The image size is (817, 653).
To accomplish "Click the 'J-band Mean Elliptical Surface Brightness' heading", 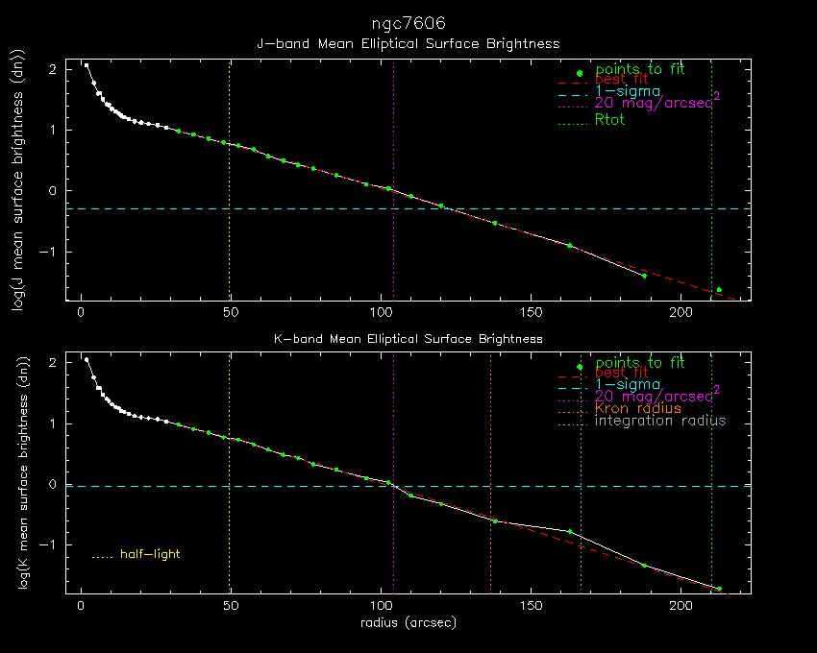I will click(x=408, y=43).
